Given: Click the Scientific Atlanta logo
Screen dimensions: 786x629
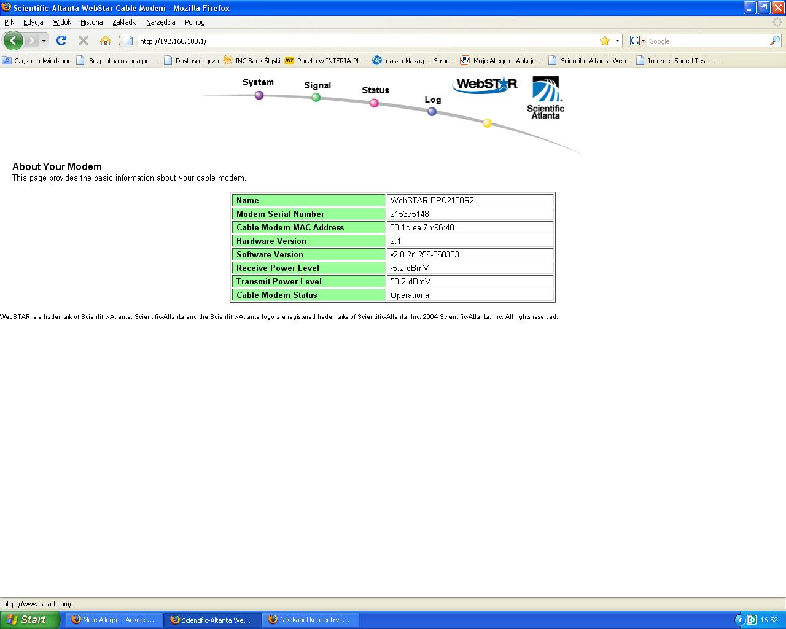Looking at the screenshot, I should pyautogui.click(x=545, y=98).
